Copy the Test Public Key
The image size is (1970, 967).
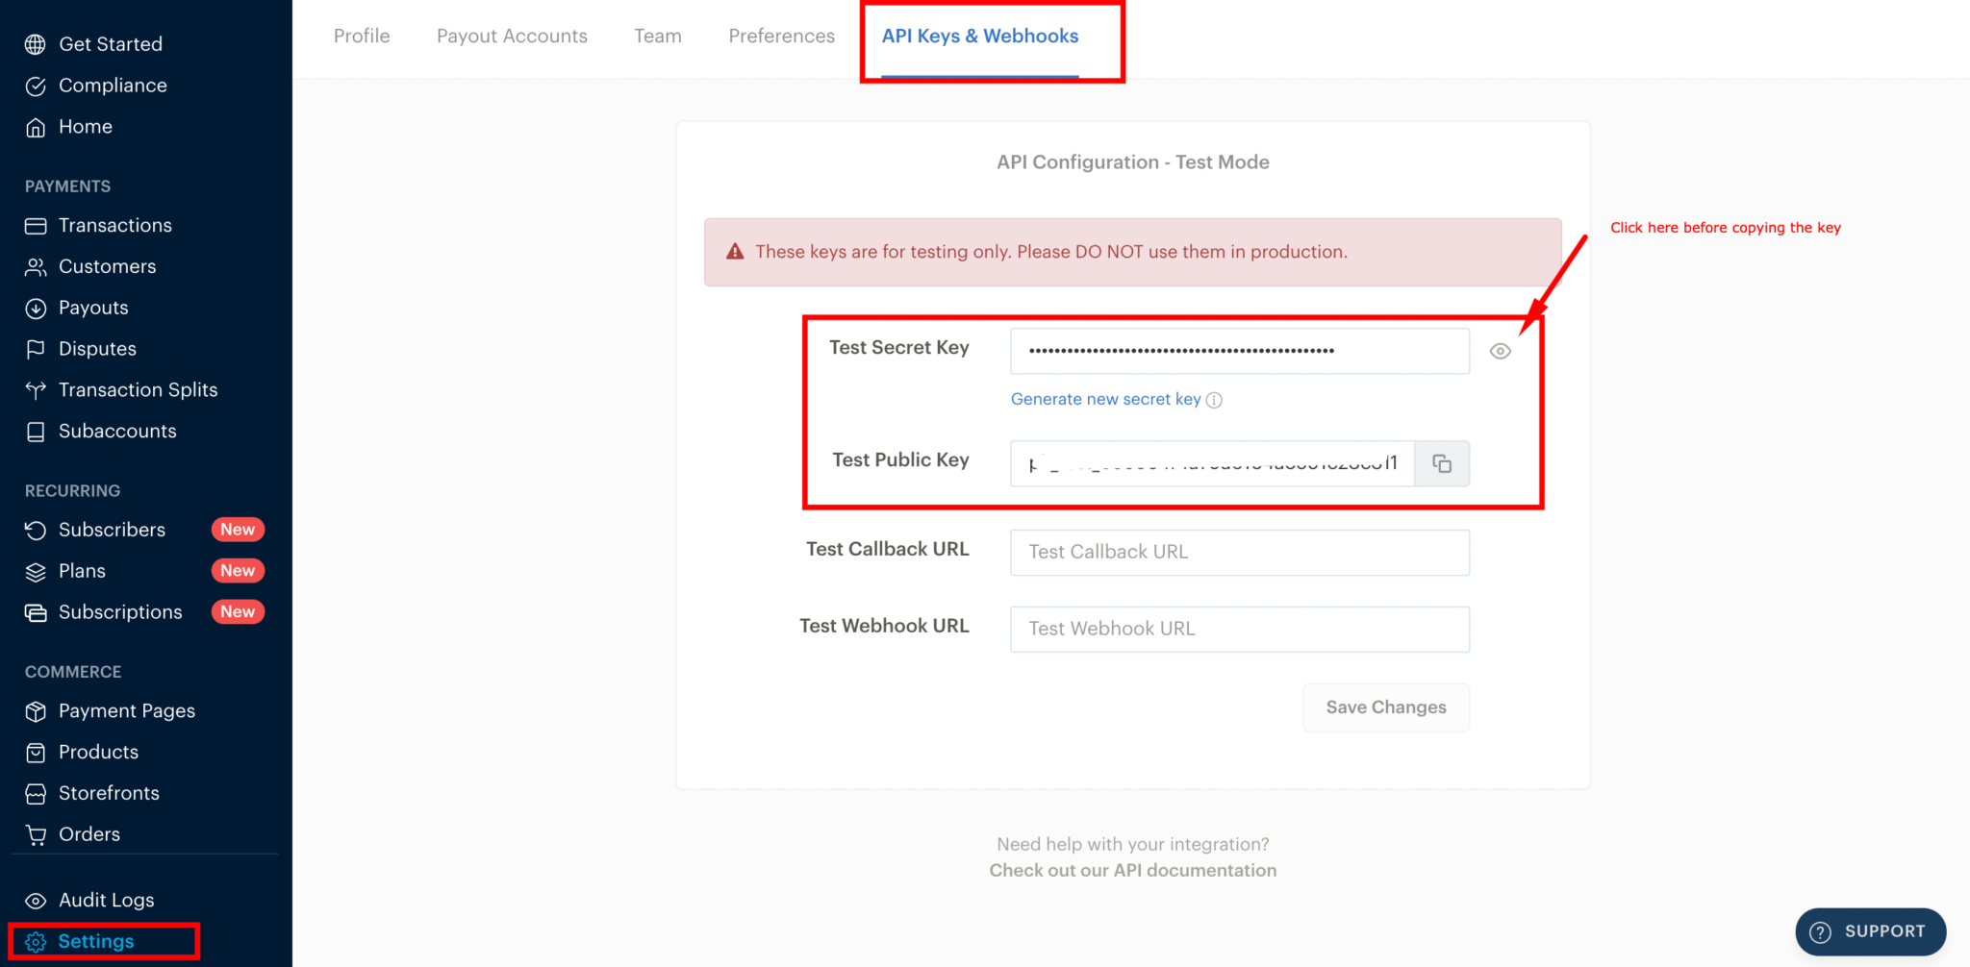tap(1442, 463)
